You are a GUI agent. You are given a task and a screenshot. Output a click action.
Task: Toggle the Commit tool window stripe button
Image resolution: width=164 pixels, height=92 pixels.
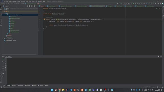(x=1, y=14)
